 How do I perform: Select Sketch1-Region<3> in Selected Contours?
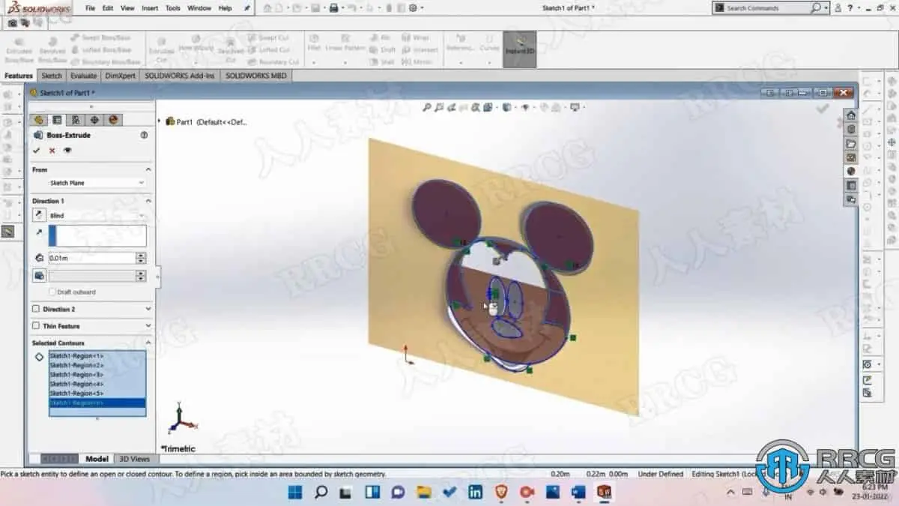click(x=97, y=374)
